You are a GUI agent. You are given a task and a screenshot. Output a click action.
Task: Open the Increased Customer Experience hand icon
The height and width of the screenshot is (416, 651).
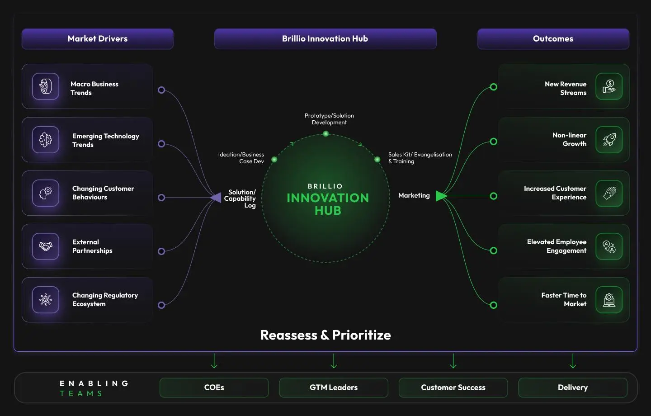point(609,193)
